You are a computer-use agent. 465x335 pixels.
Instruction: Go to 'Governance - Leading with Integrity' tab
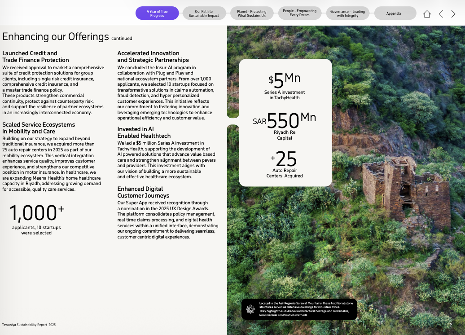click(x=347, y=13)
